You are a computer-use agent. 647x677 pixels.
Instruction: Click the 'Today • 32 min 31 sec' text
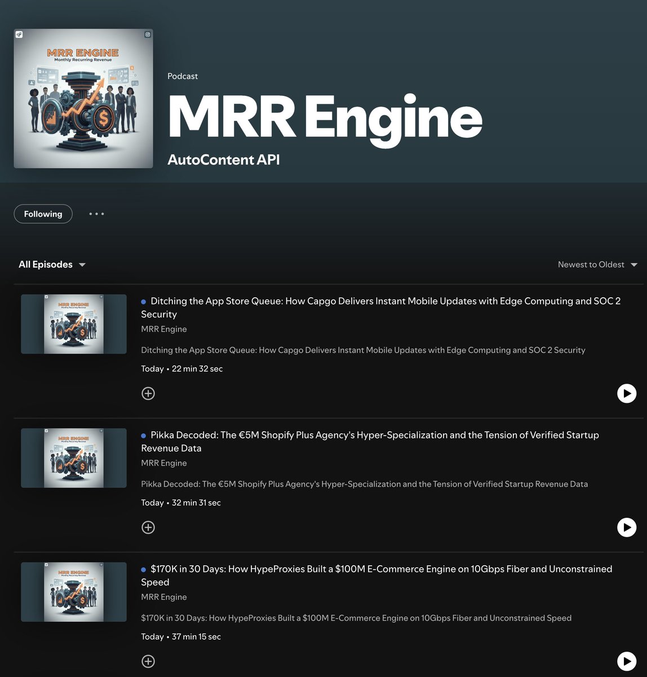tap(181, 502)
